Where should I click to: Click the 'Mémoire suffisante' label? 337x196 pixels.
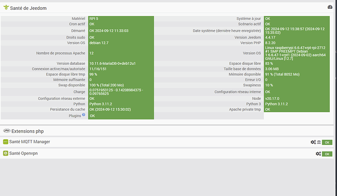click(69, 80)
